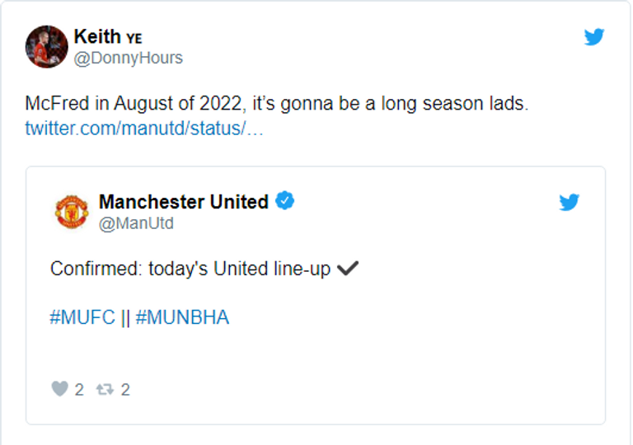The width and height of the screenshot is (633, 445).
Task: Click the @DonnyHours handle
Action: tap(128, 58)
